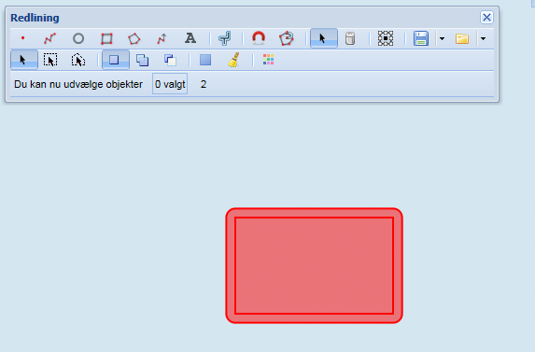The height and width of the screenshot is (352, 535).
Task: Toggle the top-row select pointer tool
Action: point(324,38)
